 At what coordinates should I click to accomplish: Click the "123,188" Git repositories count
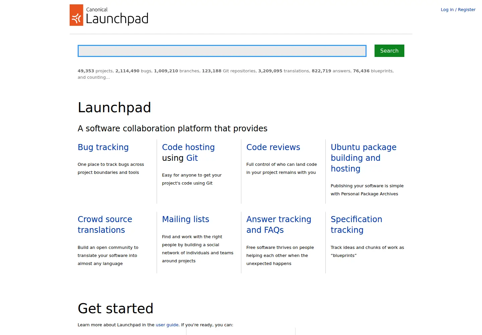tap(212, 71)
